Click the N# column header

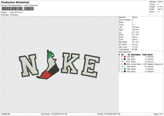pos(122,54)
